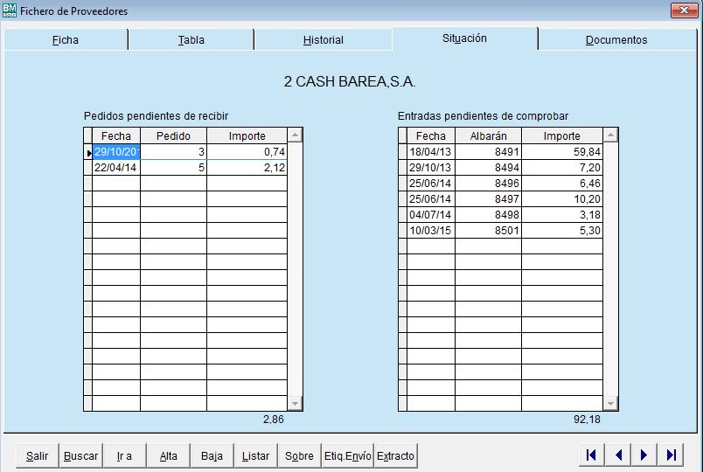Click the Buscar button
This screenshot has width=703, height=472.
coord(81,456)
